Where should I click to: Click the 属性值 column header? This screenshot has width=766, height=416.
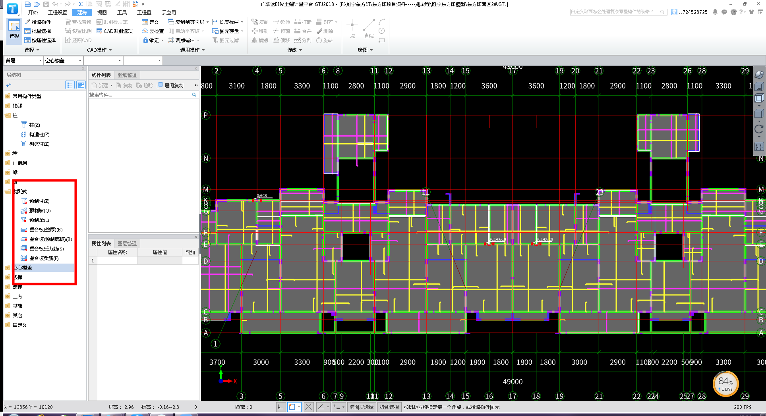point(160,252)
